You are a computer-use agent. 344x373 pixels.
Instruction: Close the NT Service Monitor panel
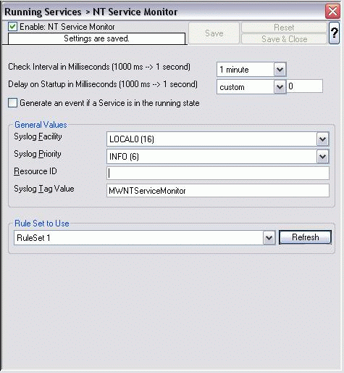pyautogui.click(x=332, y=11)
